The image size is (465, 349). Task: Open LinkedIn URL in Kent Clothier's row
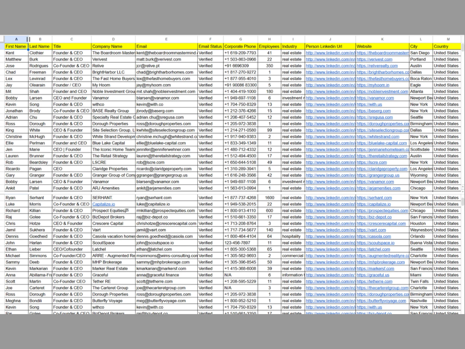330,53
